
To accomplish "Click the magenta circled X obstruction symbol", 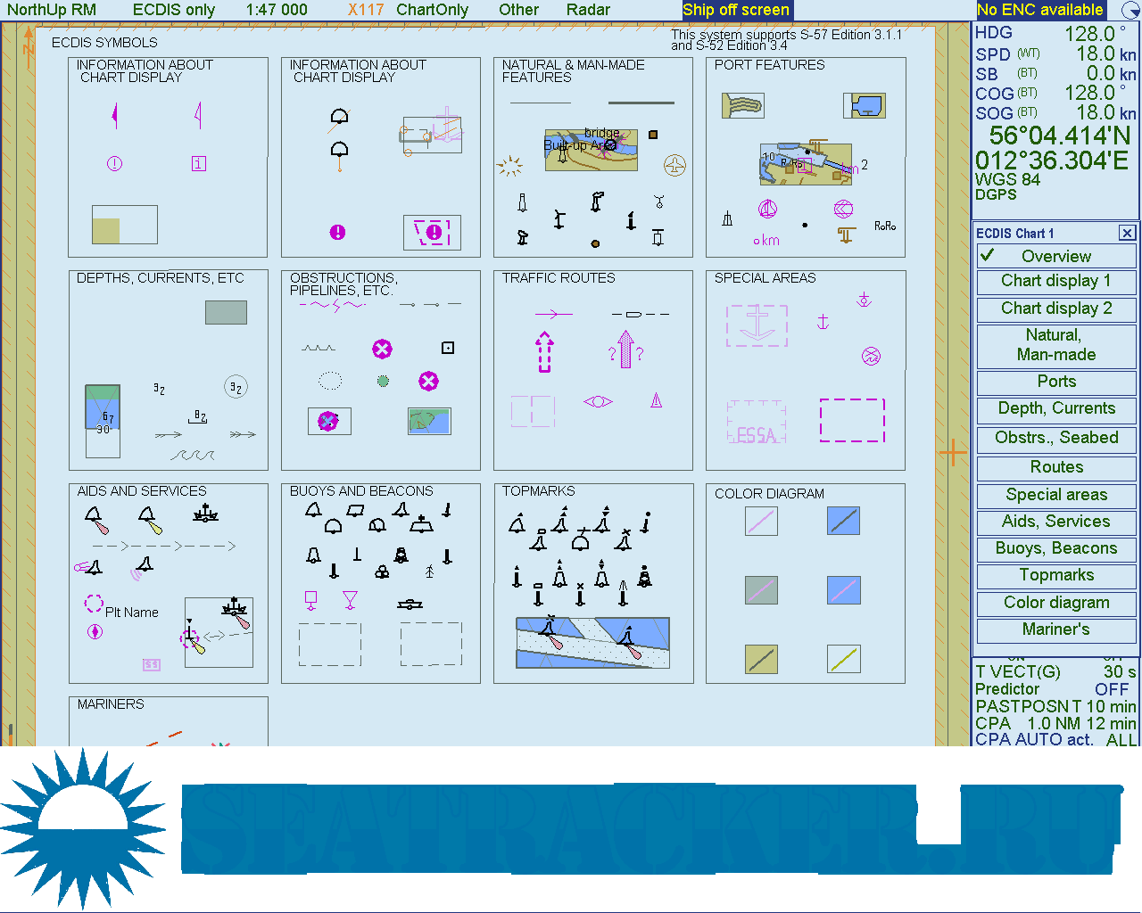I will tap(382, 349).
